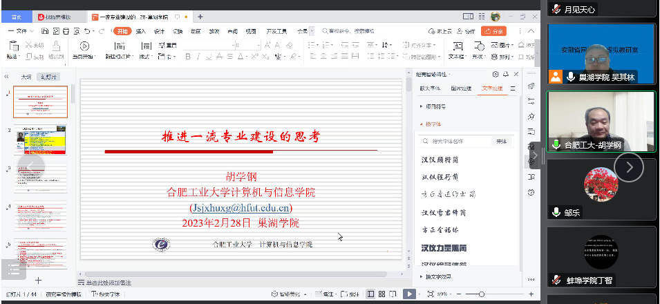The width and height of the screenshot is (660, 304).
Task: Open the 插入 ribbon tab
Action: coord(140,31)
